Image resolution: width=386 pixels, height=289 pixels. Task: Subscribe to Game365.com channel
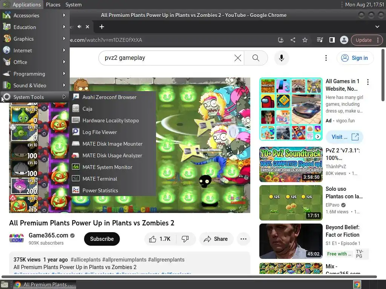coord(102,239)
